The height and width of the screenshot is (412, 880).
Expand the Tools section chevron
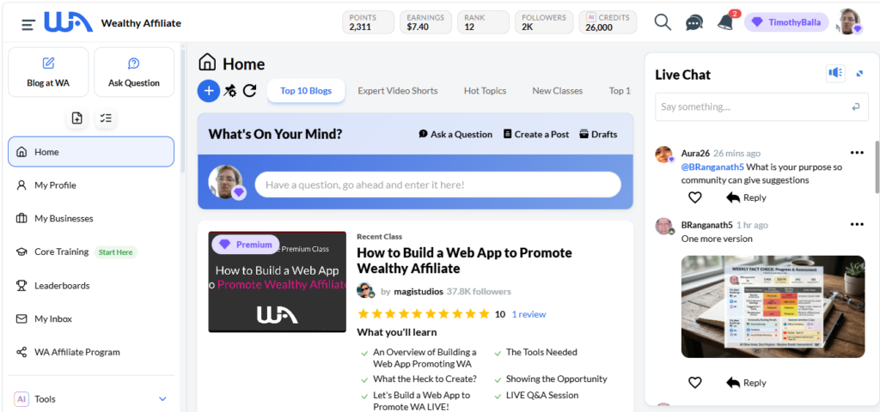click(162, 399)
